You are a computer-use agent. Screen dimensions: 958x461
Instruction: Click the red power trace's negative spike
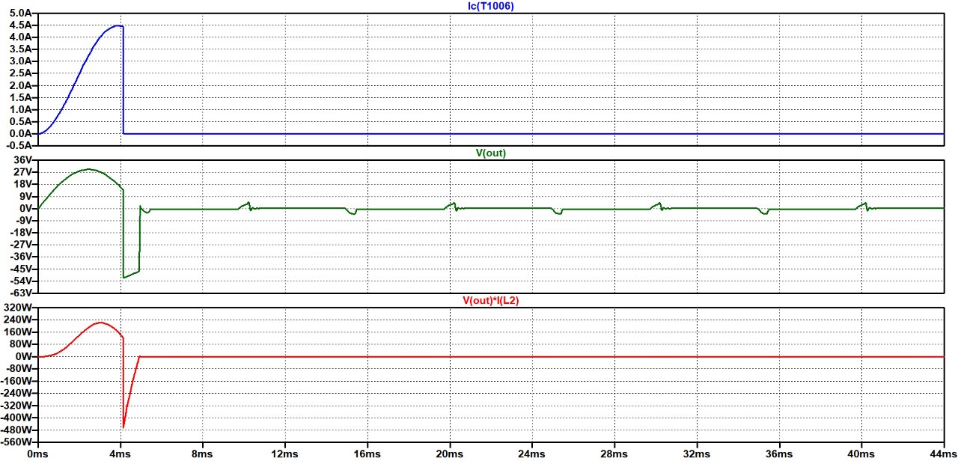point(123,427)
